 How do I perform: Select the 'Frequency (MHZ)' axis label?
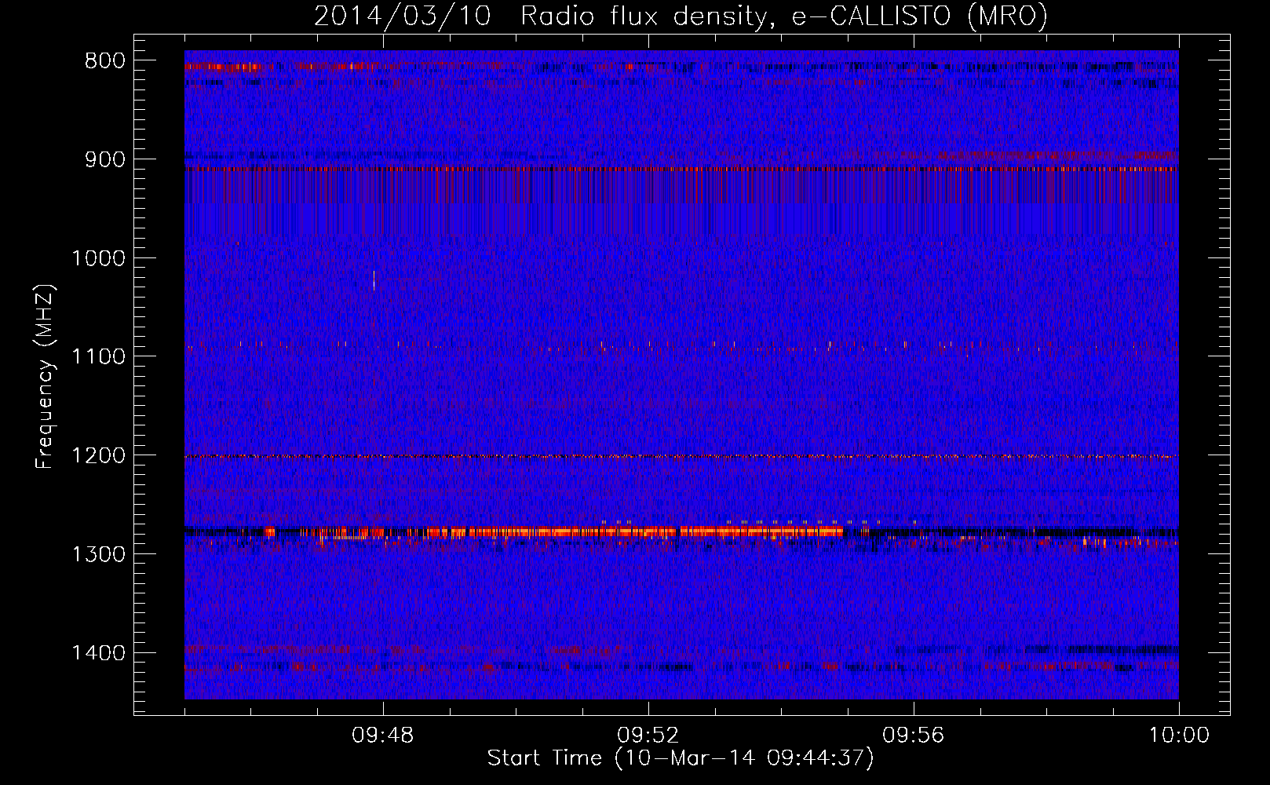(44, 377)
